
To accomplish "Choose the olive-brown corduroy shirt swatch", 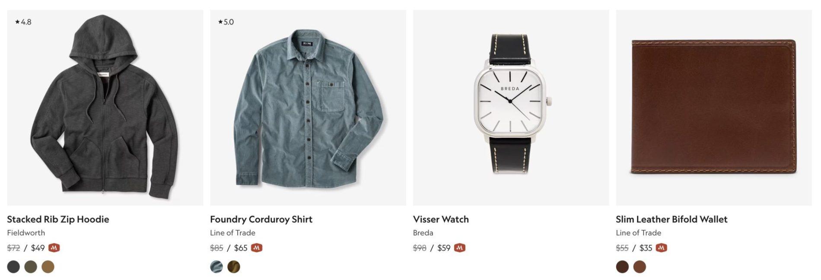I will [x=234, y=267].
